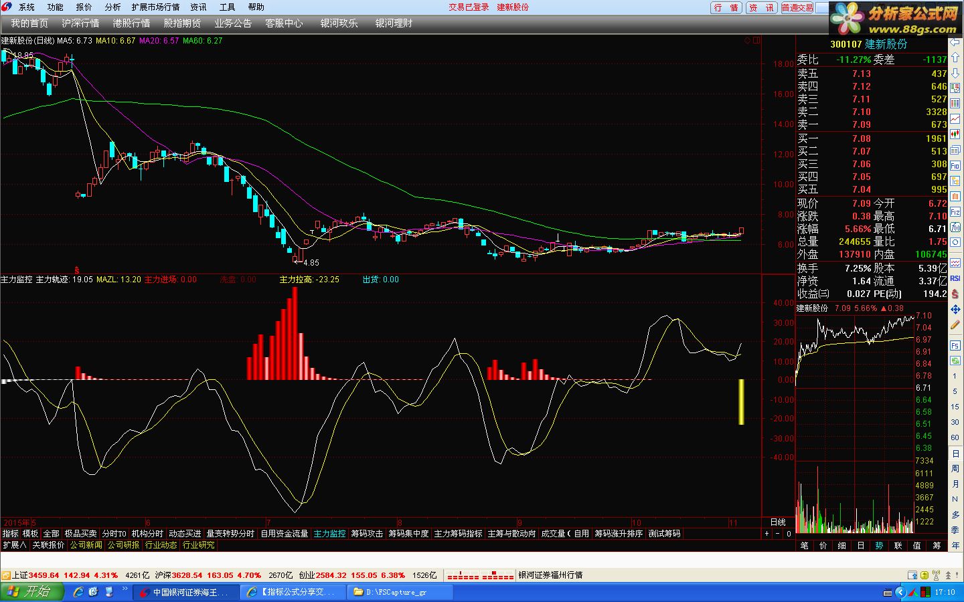The width and height of the screenshot is (964, 602).
Task: Click the application logo icon top-left
Action: click(7, 7)
